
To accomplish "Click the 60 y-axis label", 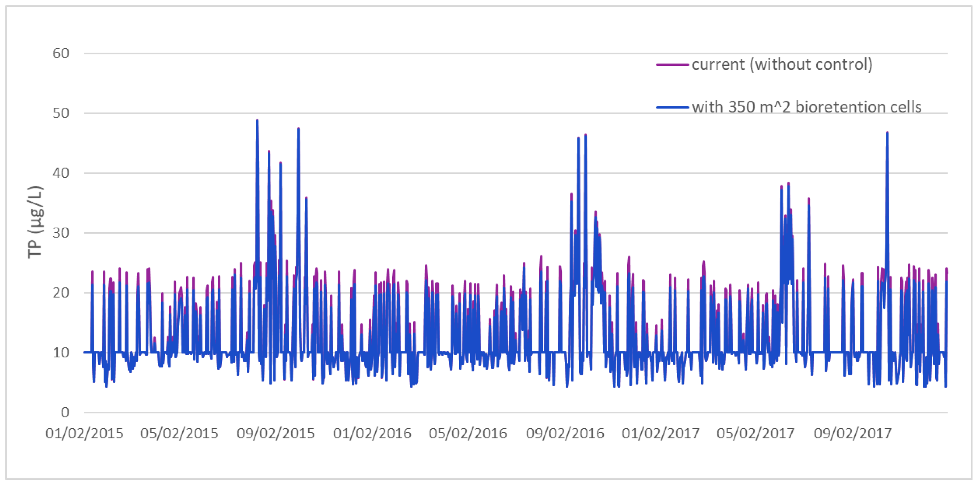I will point(61,54).
